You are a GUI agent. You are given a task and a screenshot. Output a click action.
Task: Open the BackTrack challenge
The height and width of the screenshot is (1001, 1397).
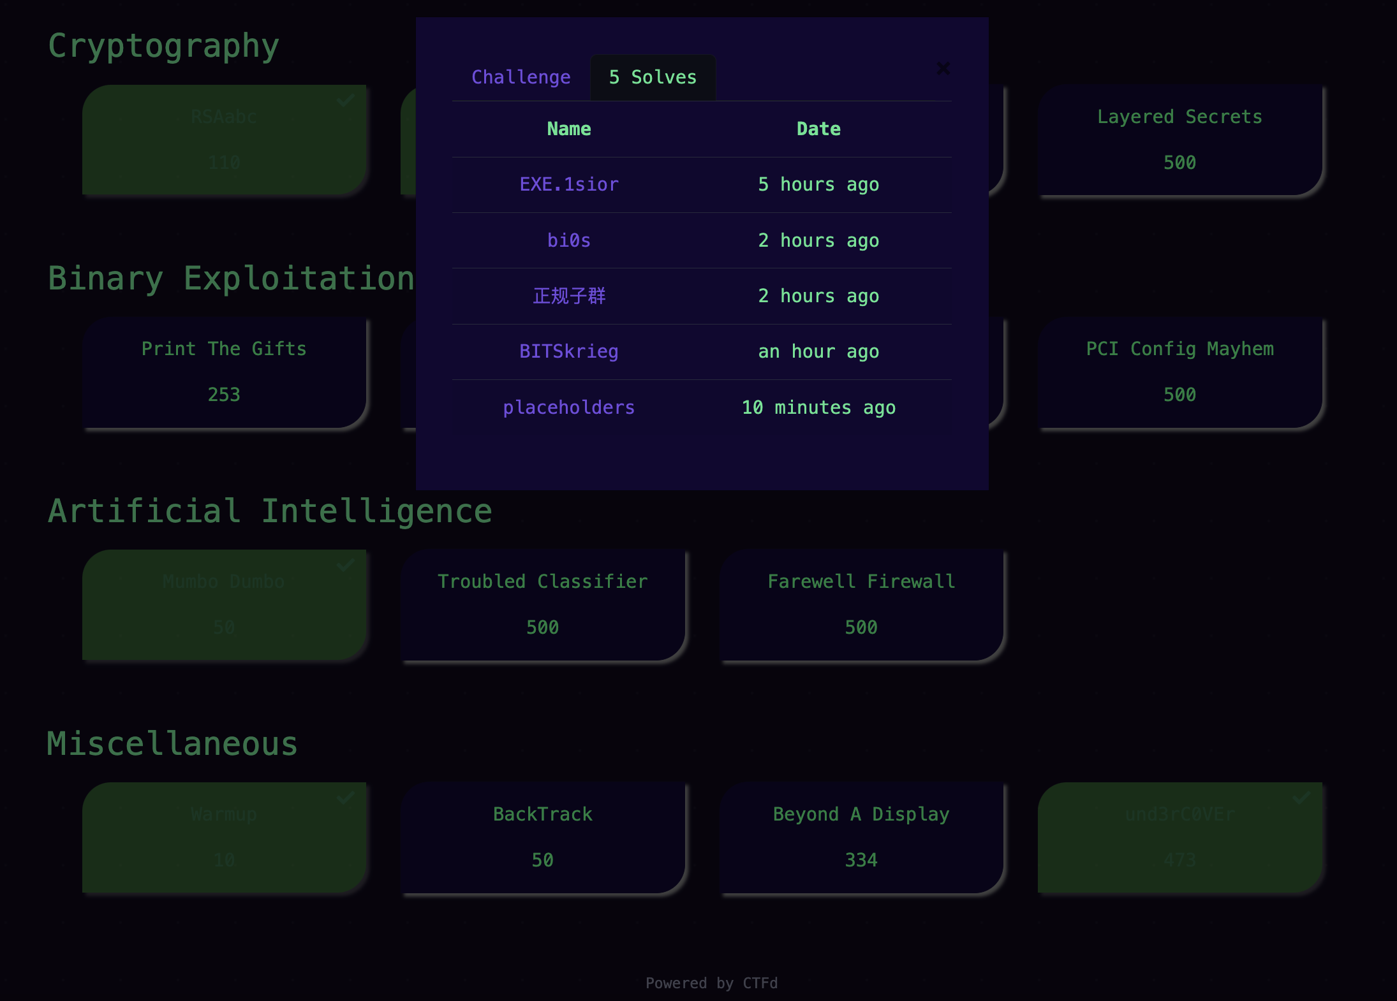click(542, 837)
